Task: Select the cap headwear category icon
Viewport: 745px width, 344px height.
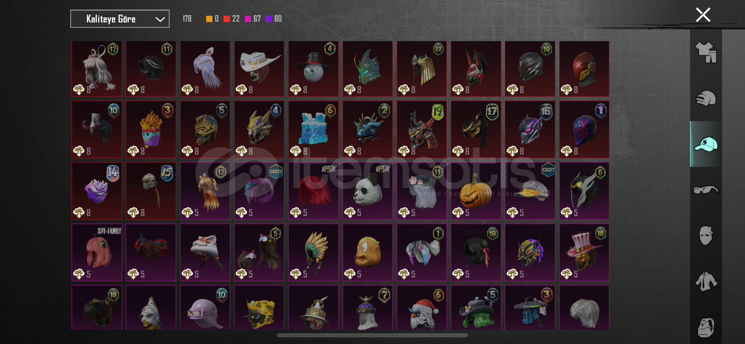Action: [706, 144]
